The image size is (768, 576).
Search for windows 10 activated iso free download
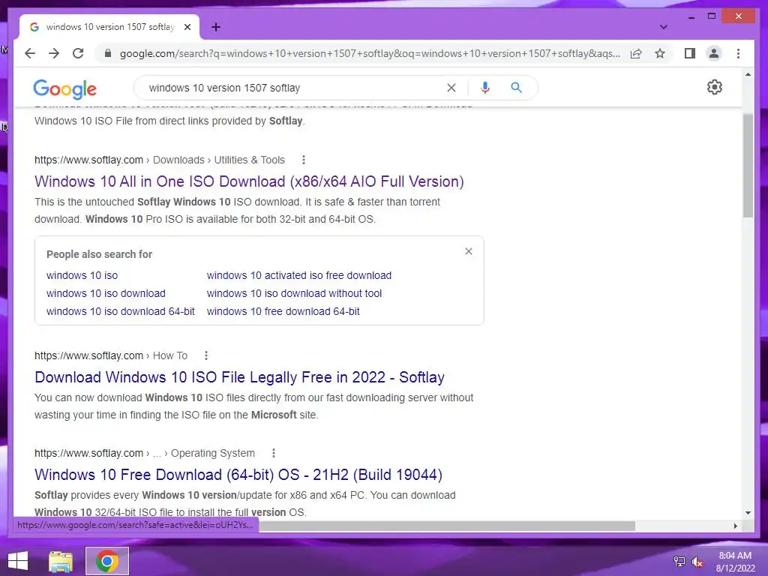[299, 275]
